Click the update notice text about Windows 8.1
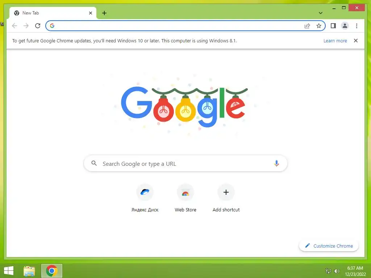The height and width of the screenshot is (278, 371). [x=125, y=41]
